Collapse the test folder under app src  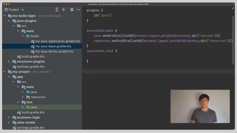click(18, 102)
